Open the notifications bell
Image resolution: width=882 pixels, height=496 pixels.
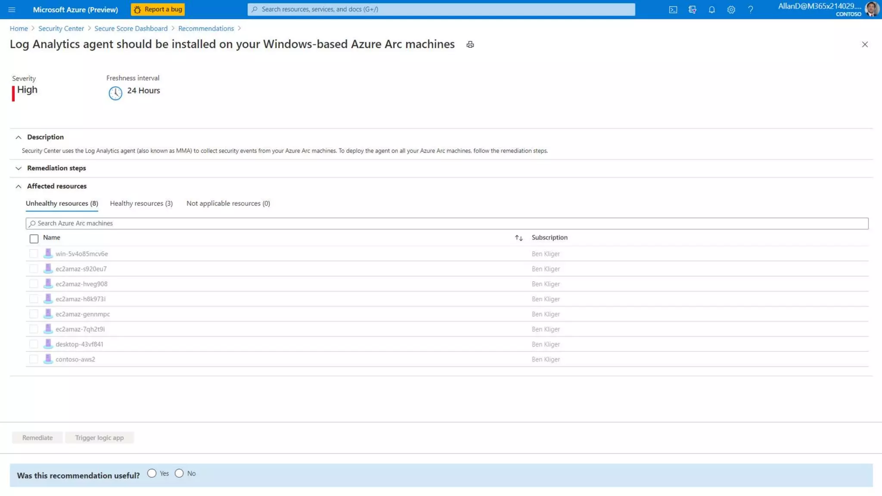click(711, 9)
